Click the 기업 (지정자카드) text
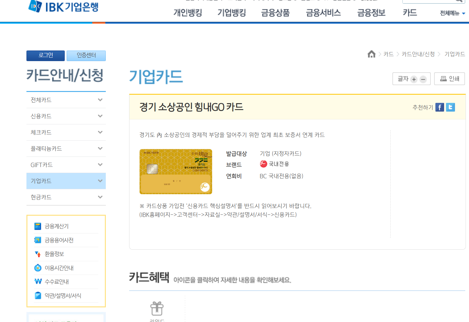The width and height of the screenshot is (469, 322). coord(280,153)
